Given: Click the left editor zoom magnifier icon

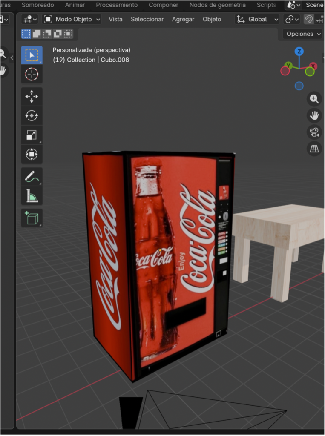Looking at the screenshot, I should (3, 54).
